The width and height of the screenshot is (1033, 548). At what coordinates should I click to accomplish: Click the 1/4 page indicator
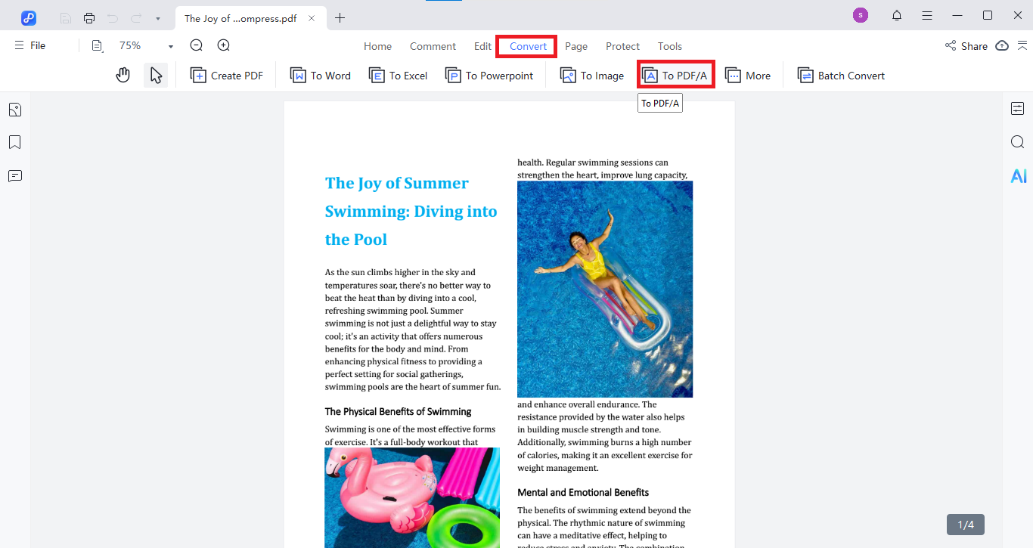[x=966, y=524]
